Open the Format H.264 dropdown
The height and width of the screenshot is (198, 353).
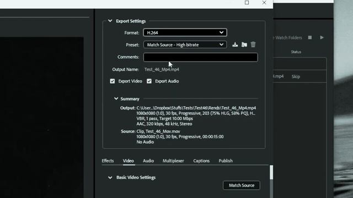tap(185, 32)
